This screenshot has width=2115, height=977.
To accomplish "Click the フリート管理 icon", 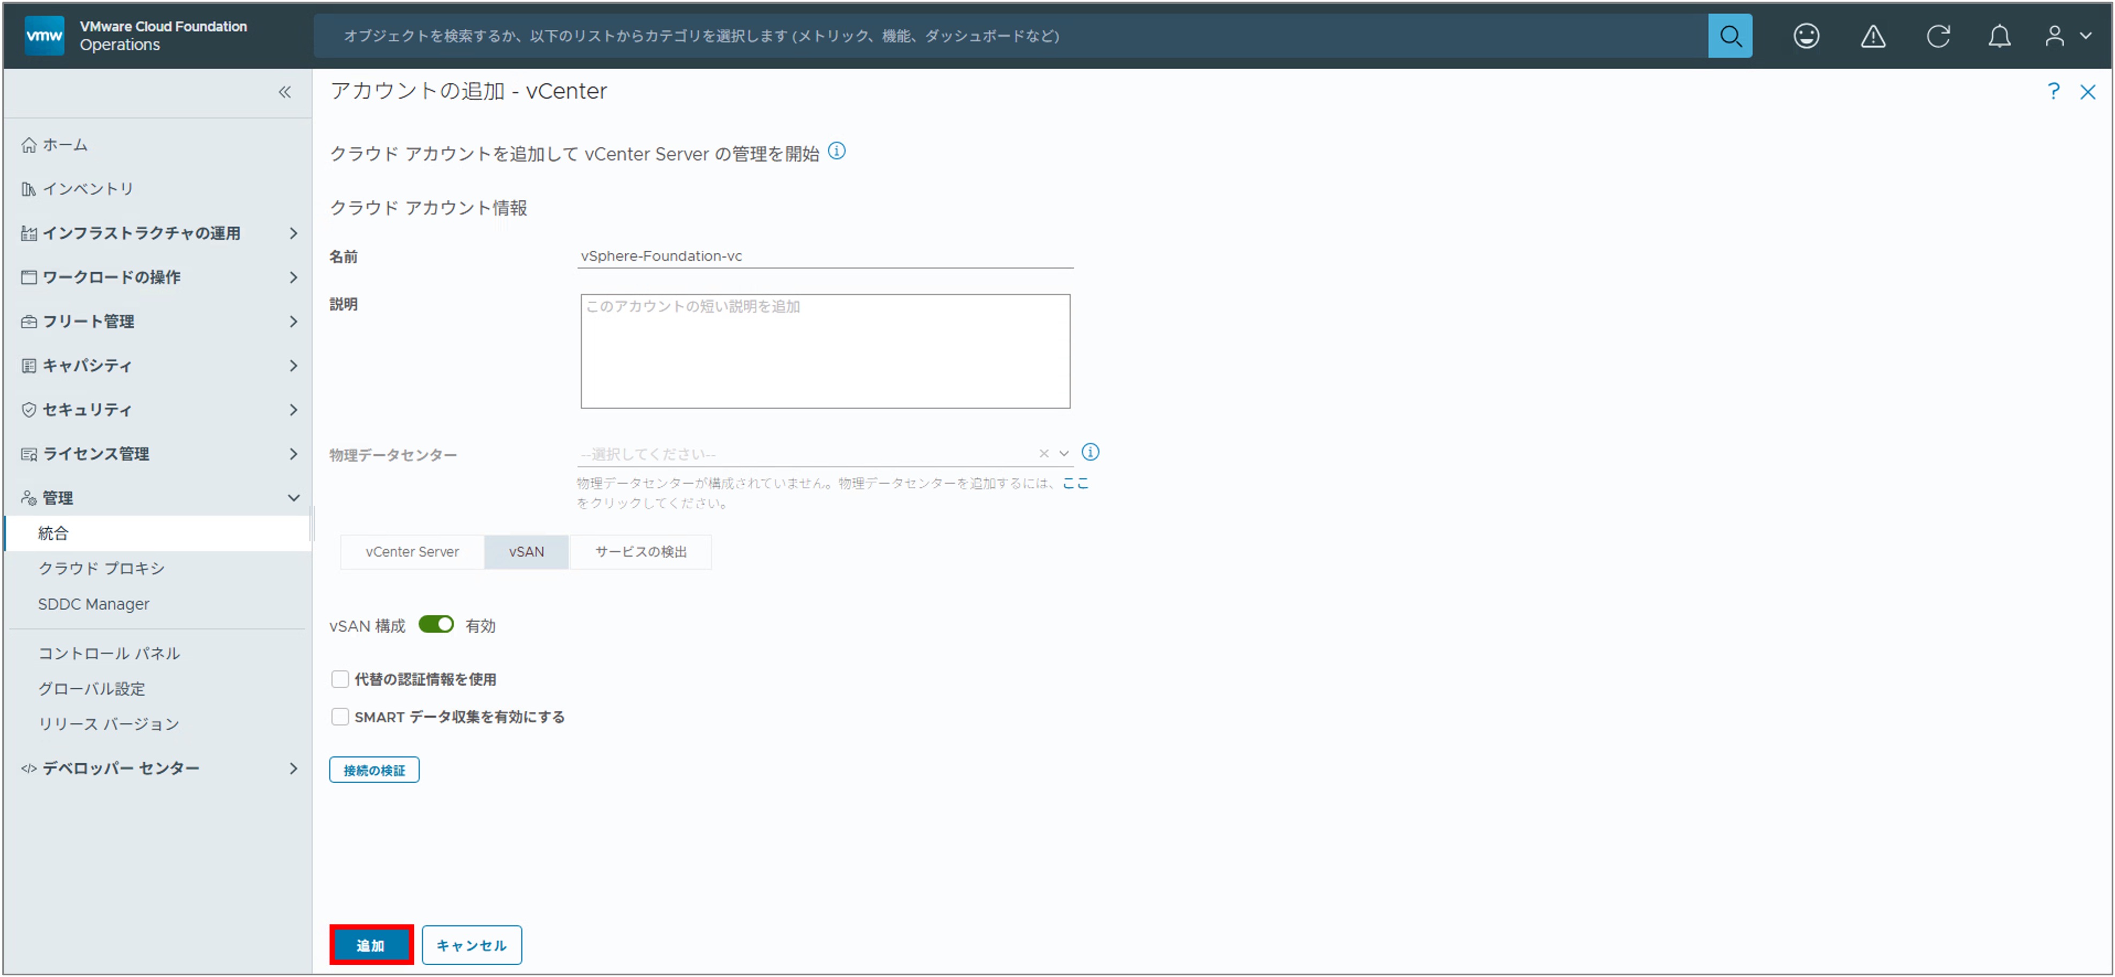I will click(29, 322).
